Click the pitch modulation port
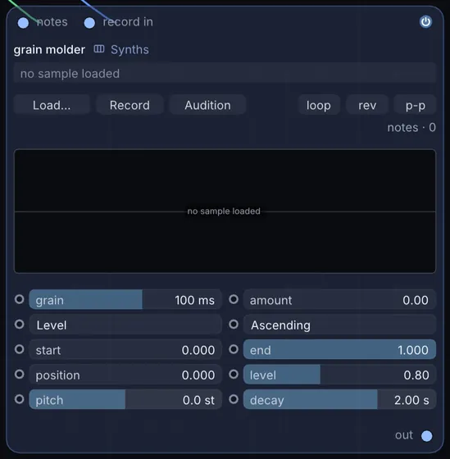Screen dimensions: 450x459 (20, 399)
